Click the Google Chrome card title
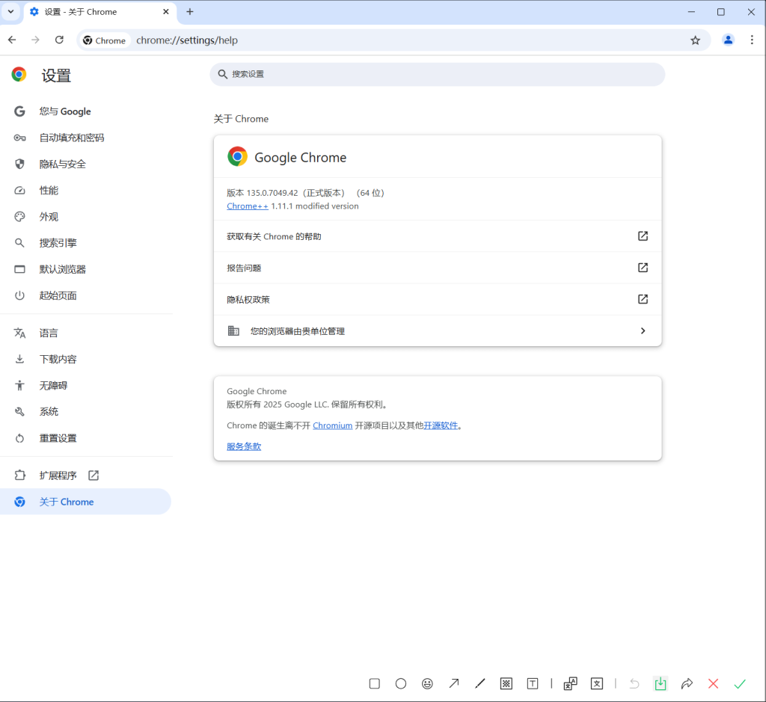This screenshot has height=702, width=766. (x=301, y=157)
